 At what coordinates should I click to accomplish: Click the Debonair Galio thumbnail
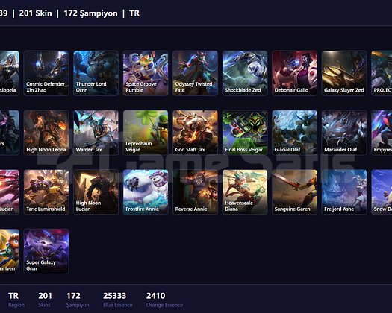(294, 73)
